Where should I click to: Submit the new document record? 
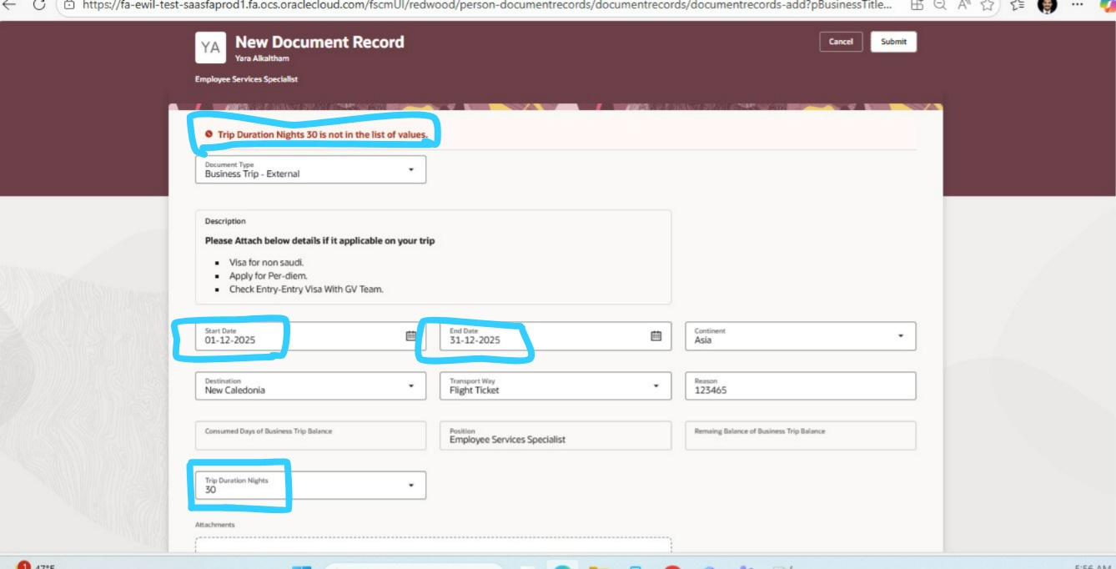click(x=893, y=42)
